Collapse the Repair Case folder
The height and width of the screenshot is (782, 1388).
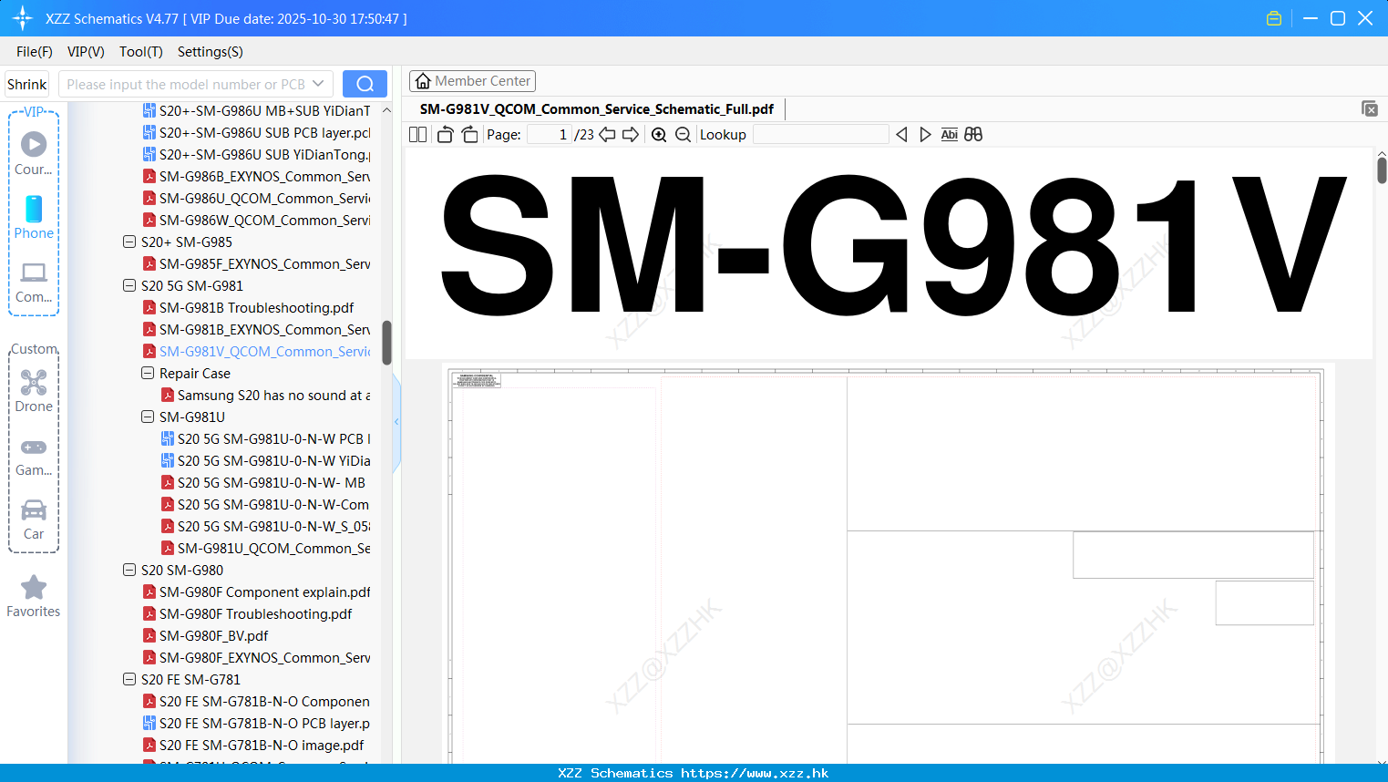(x=147, y=373)
